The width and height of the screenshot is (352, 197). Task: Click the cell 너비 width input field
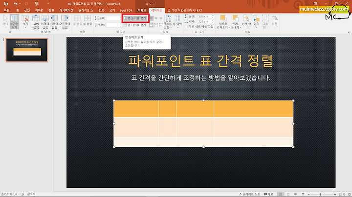pos(113,25)
